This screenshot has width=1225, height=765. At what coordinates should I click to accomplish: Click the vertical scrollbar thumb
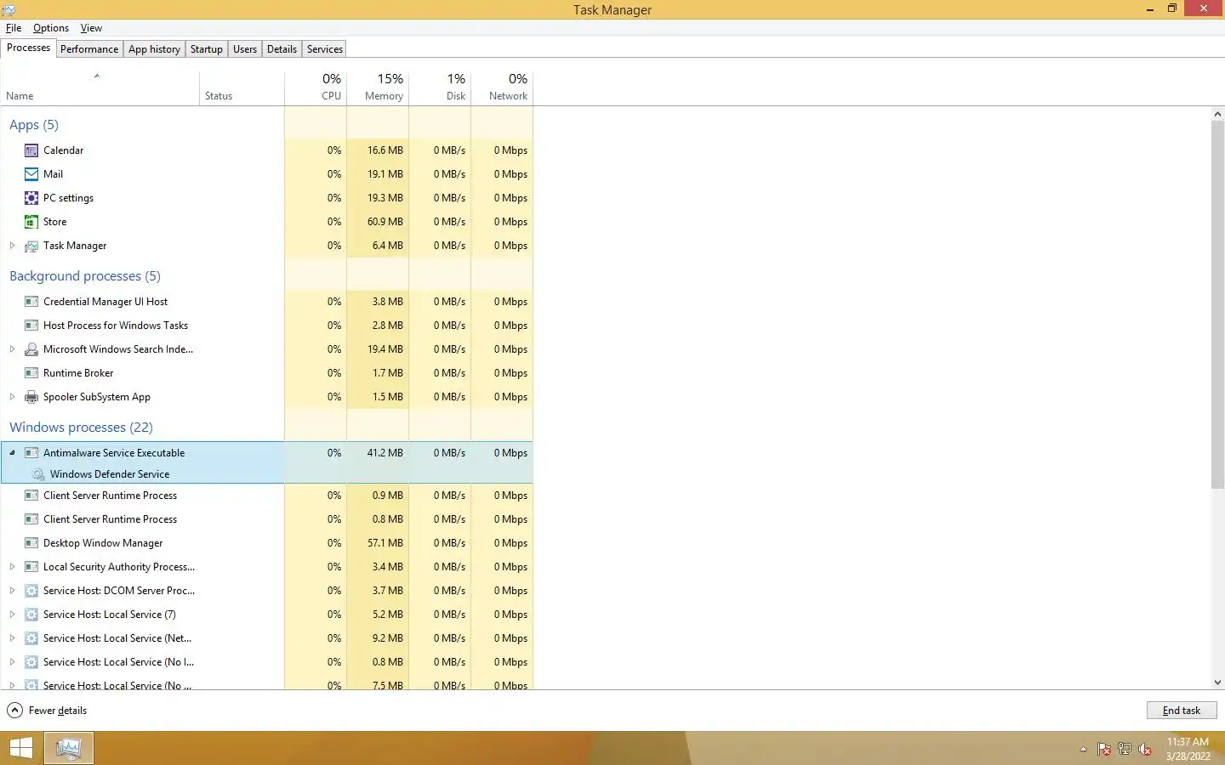(1217, 305)
